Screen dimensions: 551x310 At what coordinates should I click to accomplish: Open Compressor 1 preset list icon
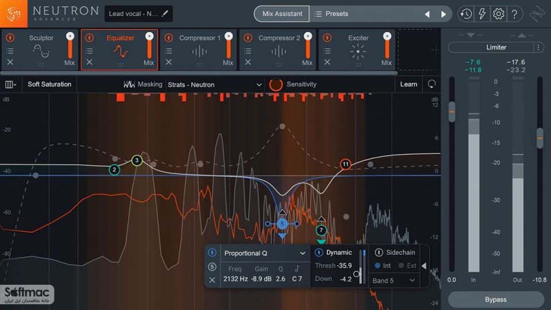point(169,51)
